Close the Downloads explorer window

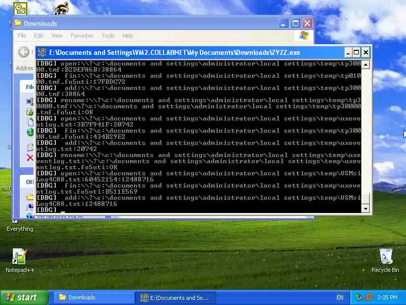tap(308, 23)
